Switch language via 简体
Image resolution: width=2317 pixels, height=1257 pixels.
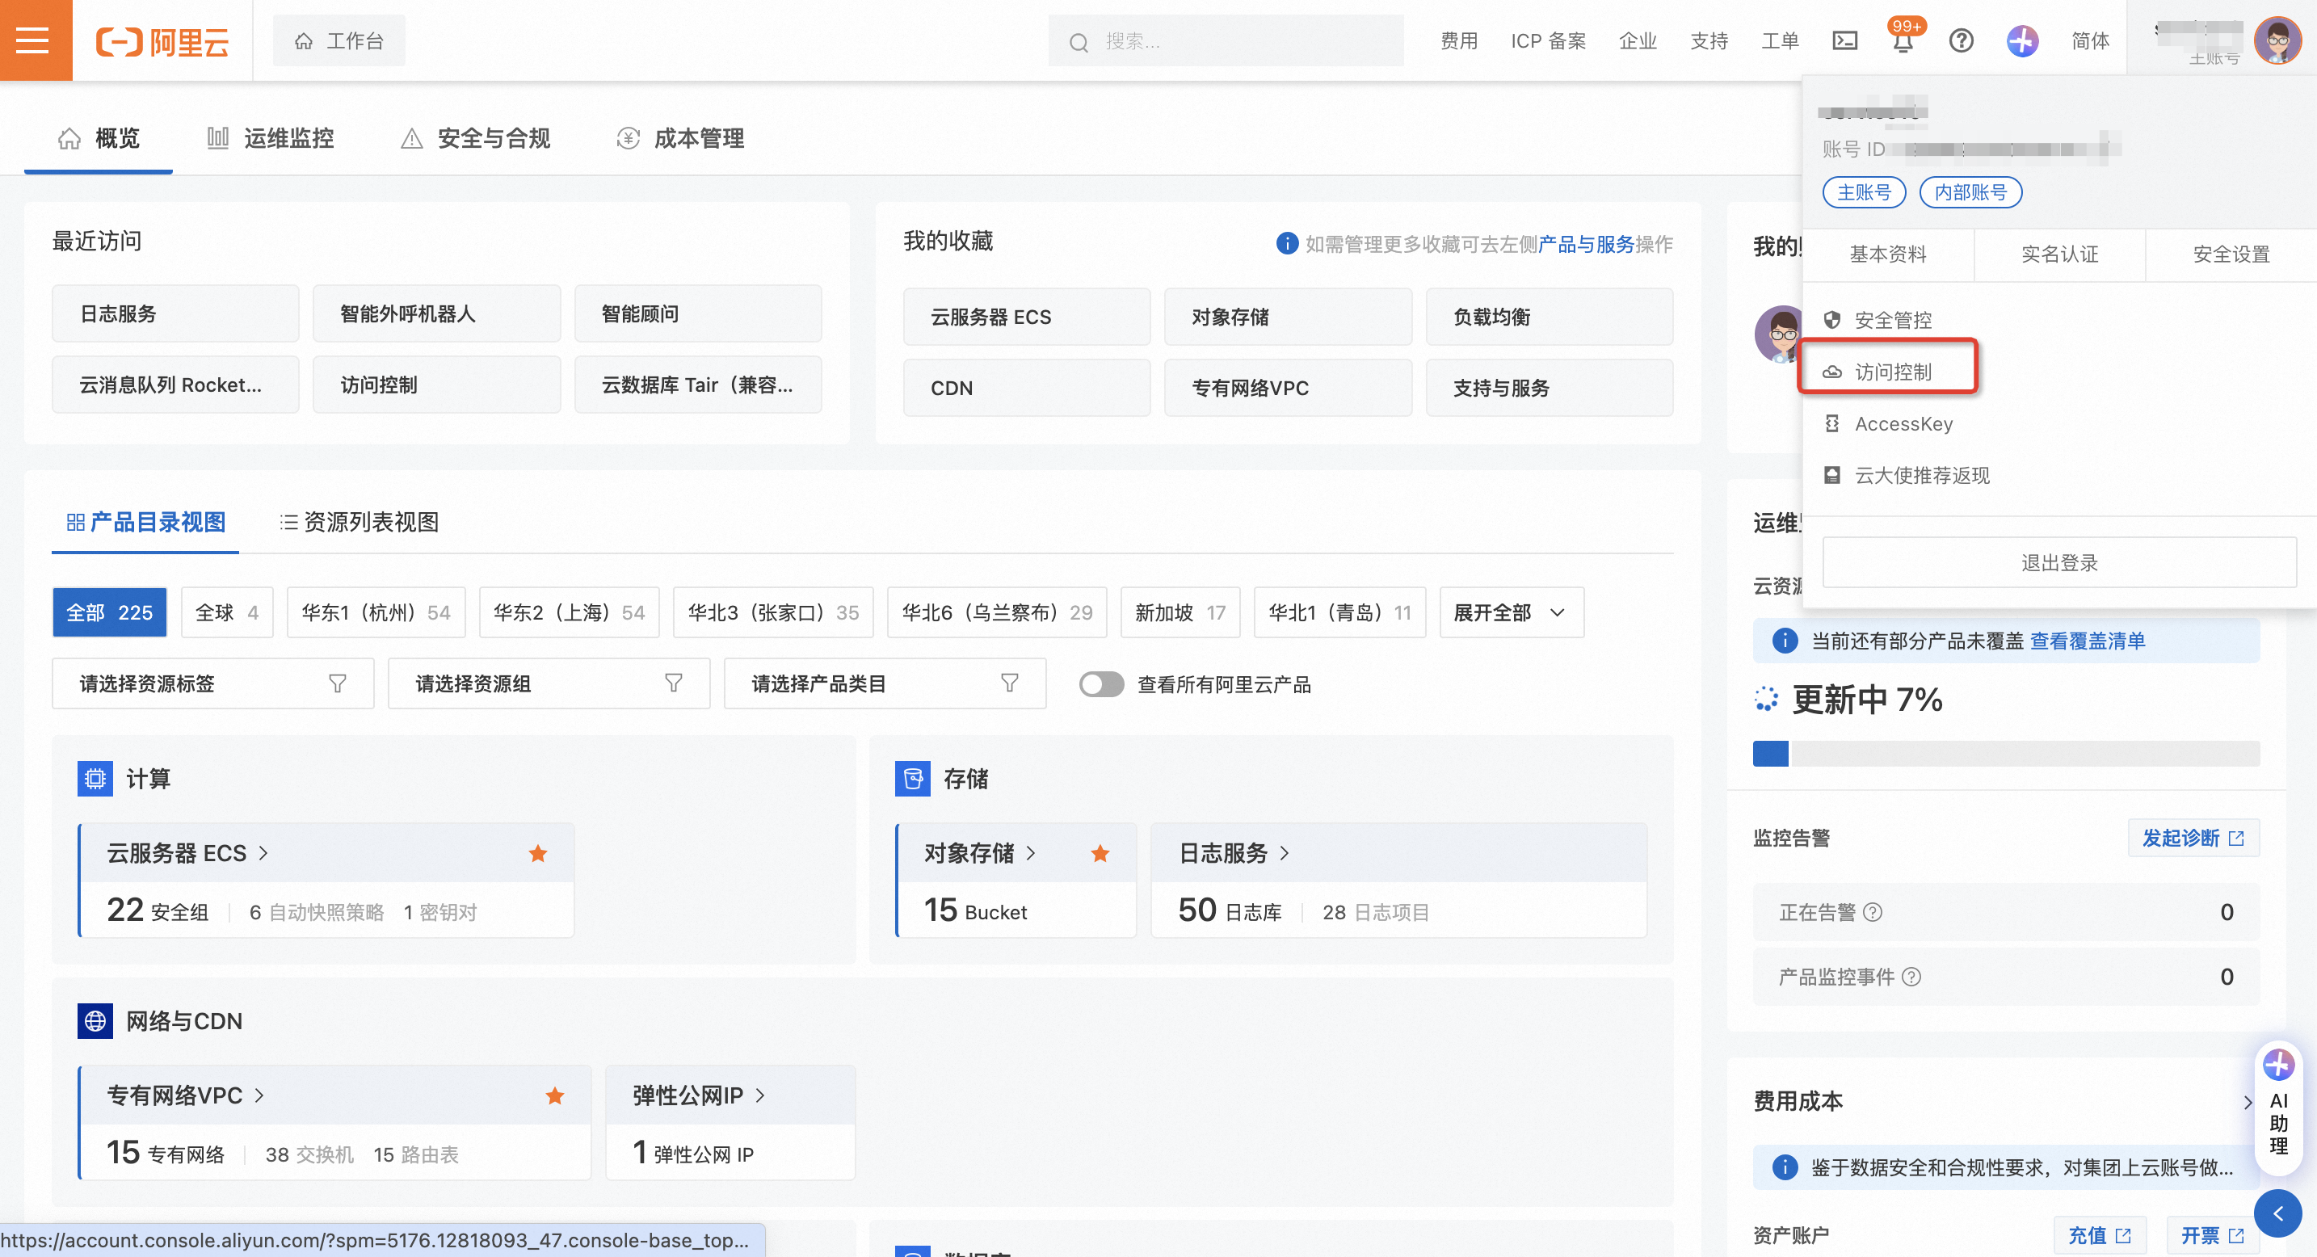click(x=2089, y=40)
